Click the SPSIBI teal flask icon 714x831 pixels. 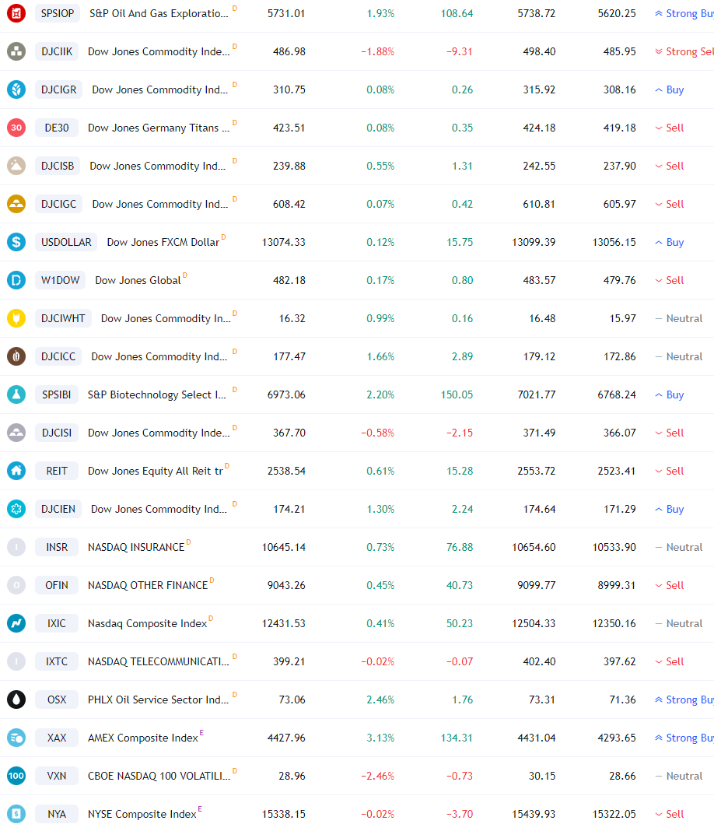coord(16,394)
